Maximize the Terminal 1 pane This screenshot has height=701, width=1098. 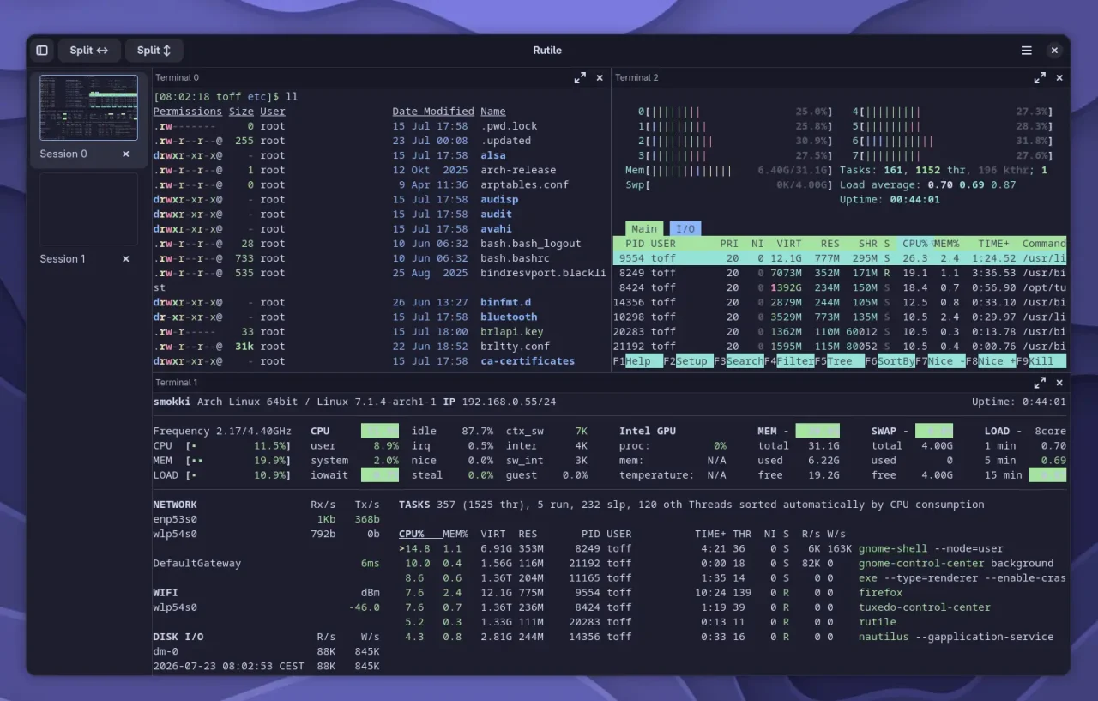1040,383
